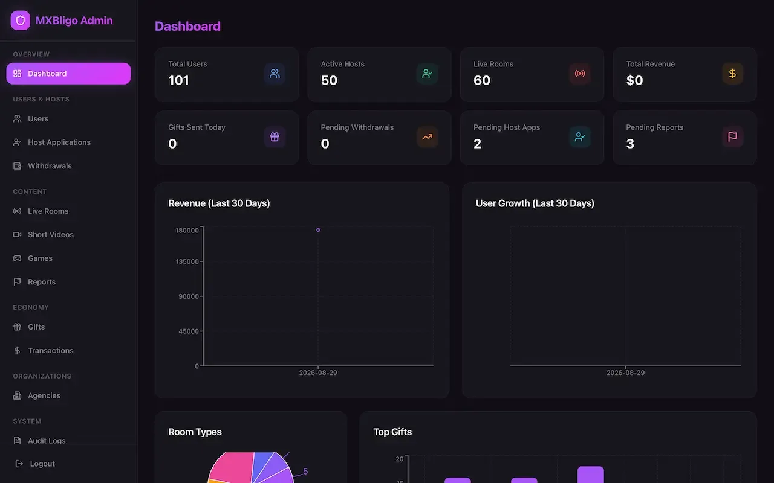Click the Transactions dollar icon in sidebar
The height and width of the screenshot is (483, 774).
[17, 351]
